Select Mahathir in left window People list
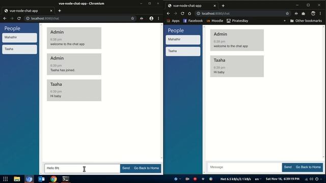Image resolution: width=326 pixels, height=183 pixels. click(19, 38)
